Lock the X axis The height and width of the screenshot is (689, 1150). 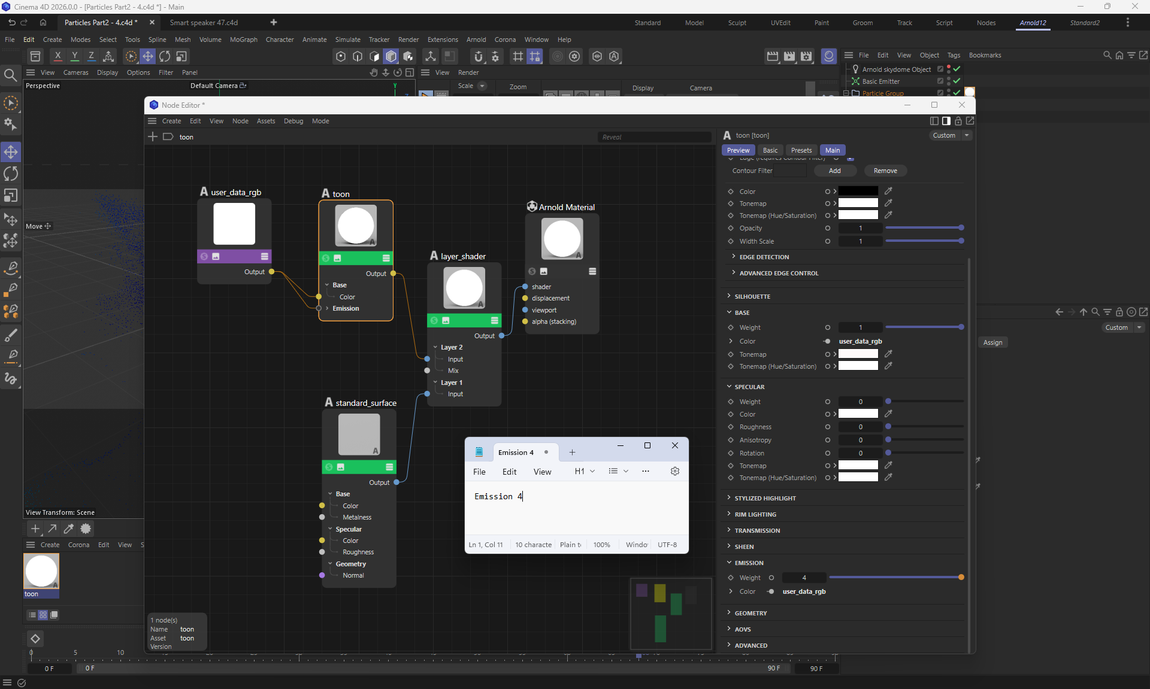point(57,56)
